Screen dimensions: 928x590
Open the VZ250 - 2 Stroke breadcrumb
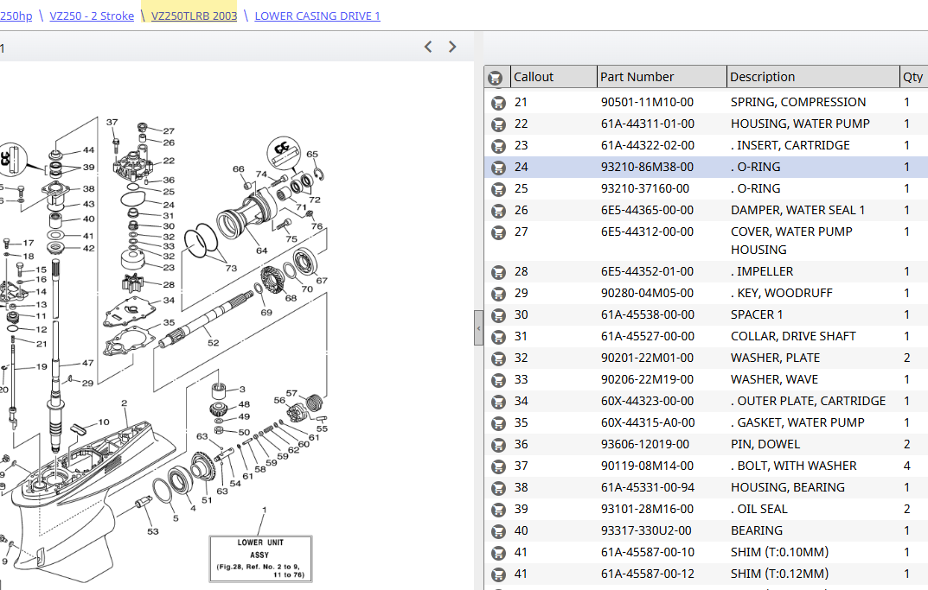click(92, 16)
